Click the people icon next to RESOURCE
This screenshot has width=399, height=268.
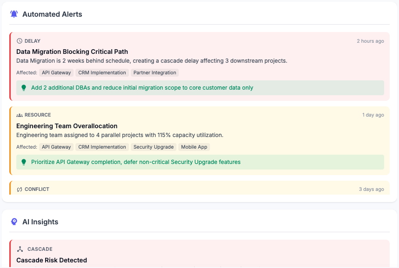[20, 115]
